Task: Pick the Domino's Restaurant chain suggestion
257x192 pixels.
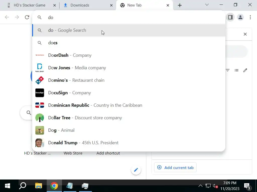Action: pos(129,80)
